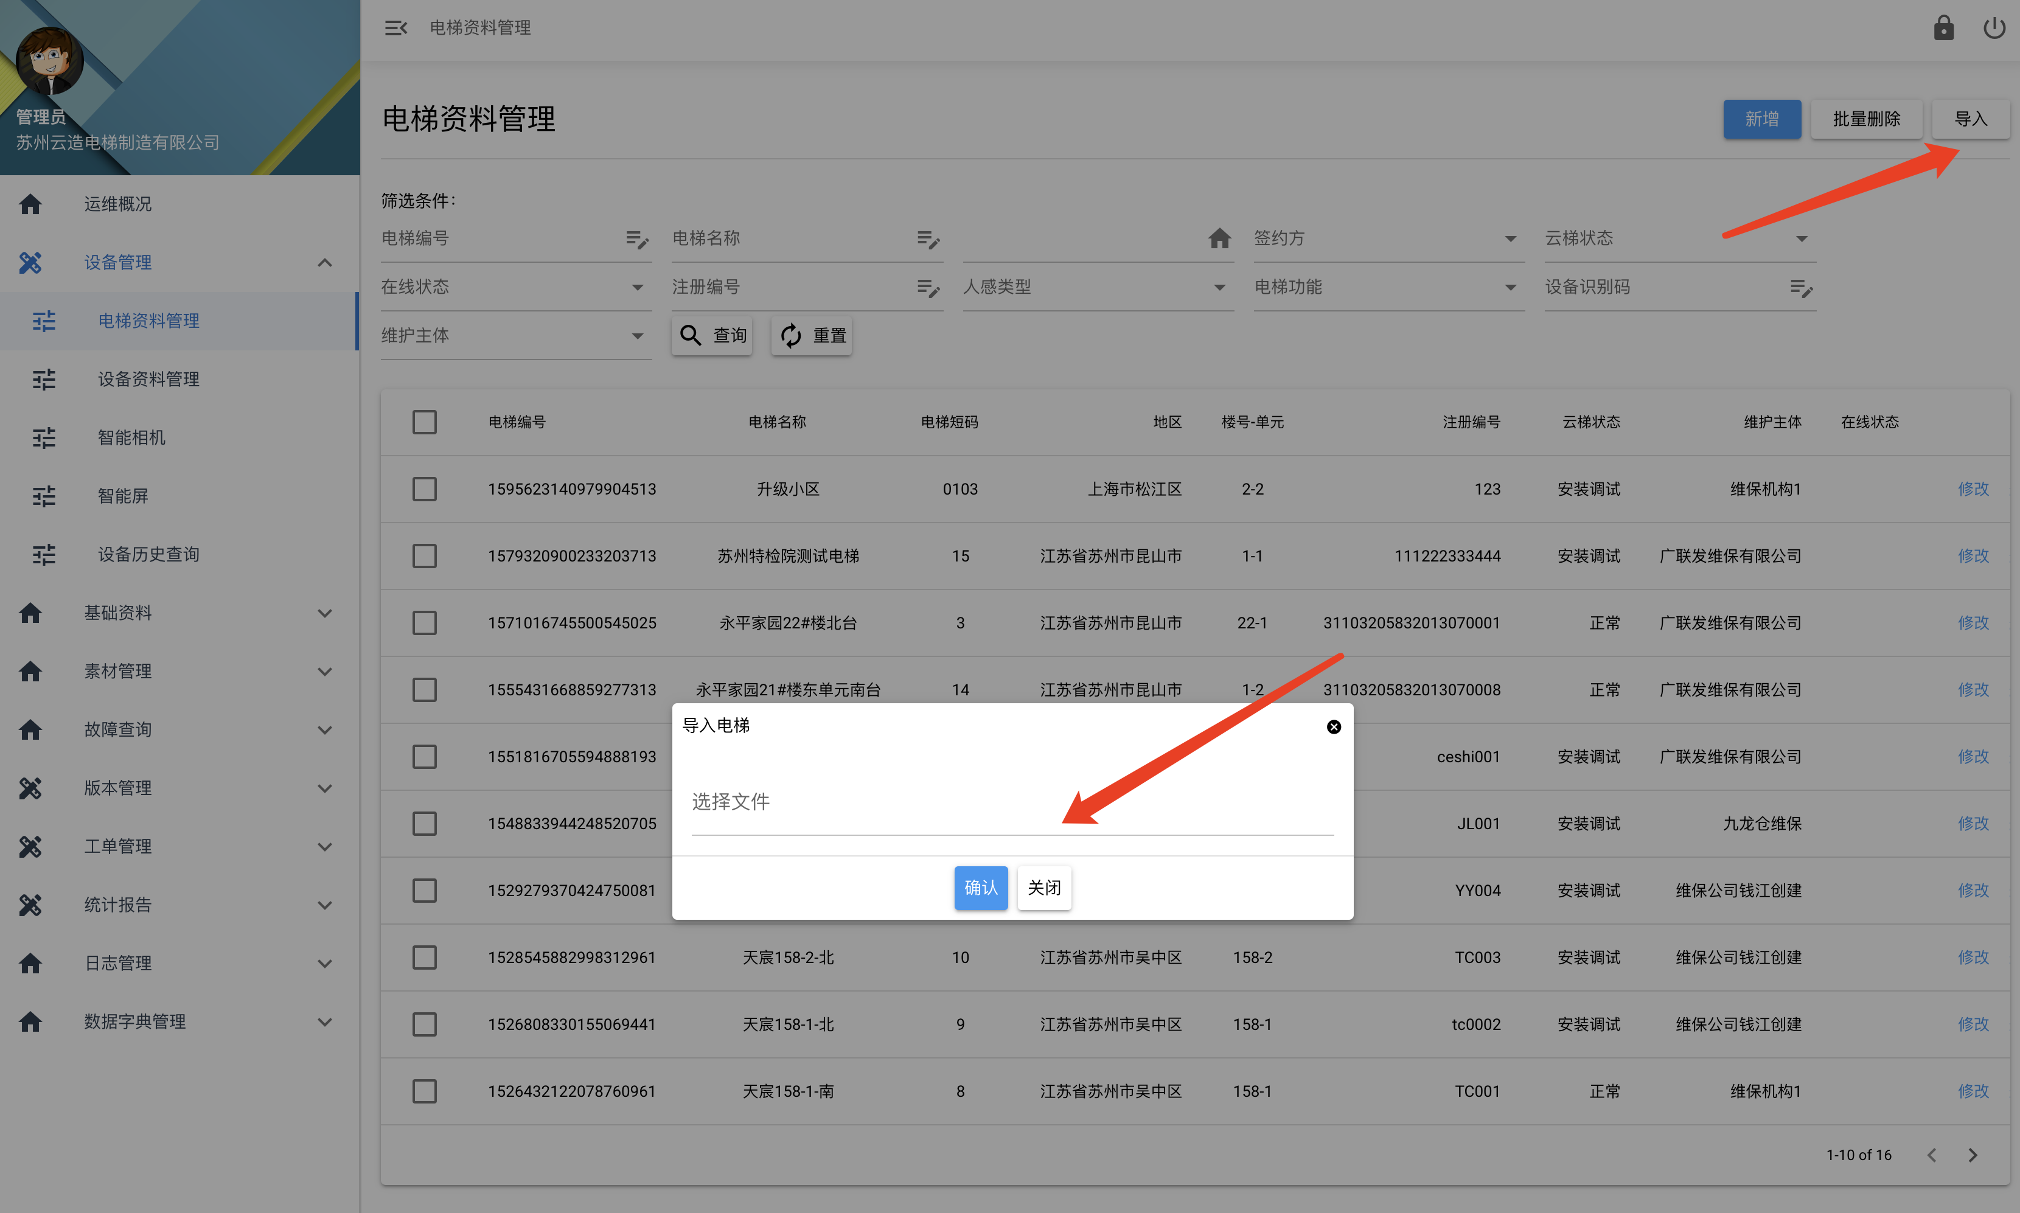
Task: Click the admin avatar picture
Action: pyautogui.click(x=50, y=61)
